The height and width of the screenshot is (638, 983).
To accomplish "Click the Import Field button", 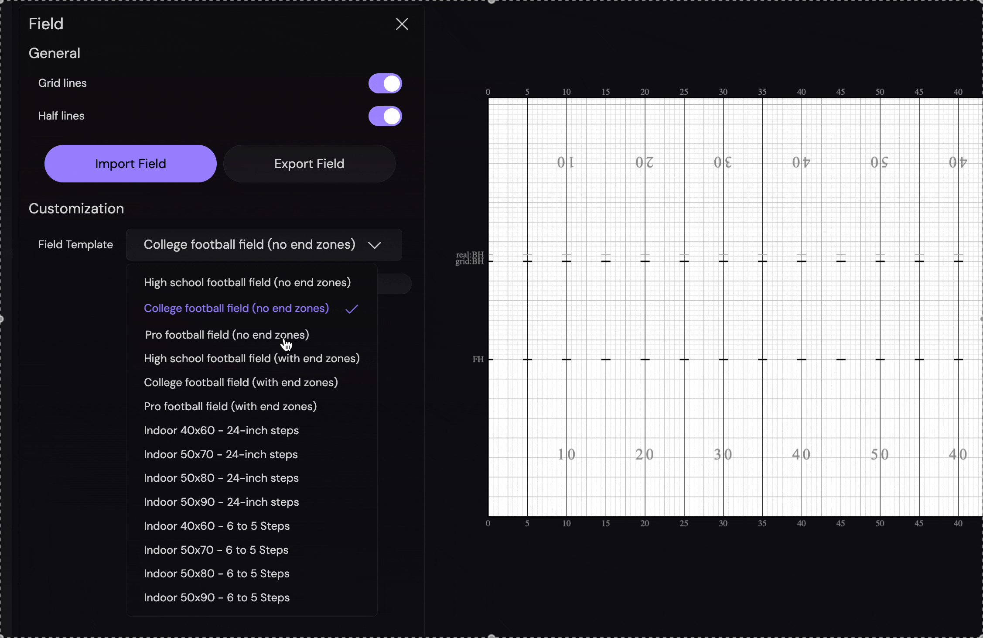I will tap(130, 164).
